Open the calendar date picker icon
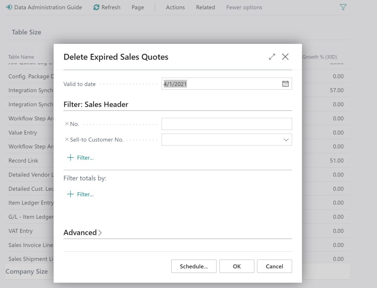The image size is (377, 288). pyautogui.click(x=285, y=84)
